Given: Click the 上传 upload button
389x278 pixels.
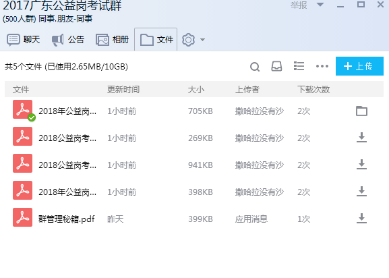Looking at the screenshot, I should 359,66.
